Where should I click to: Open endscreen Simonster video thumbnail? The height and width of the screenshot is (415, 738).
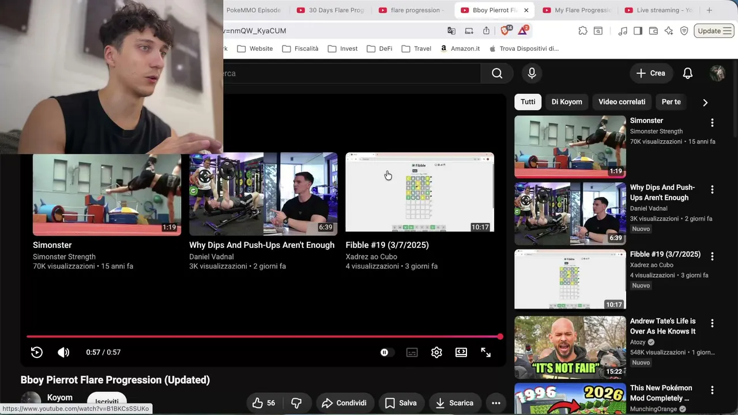(x=107, y=194)
